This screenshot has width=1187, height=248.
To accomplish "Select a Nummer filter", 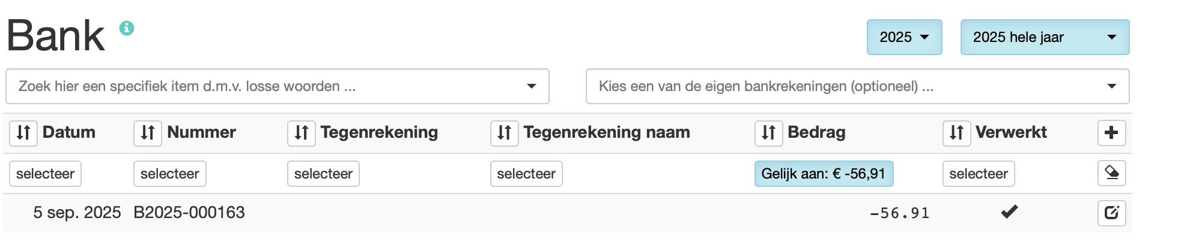I will tap(169, 174).
